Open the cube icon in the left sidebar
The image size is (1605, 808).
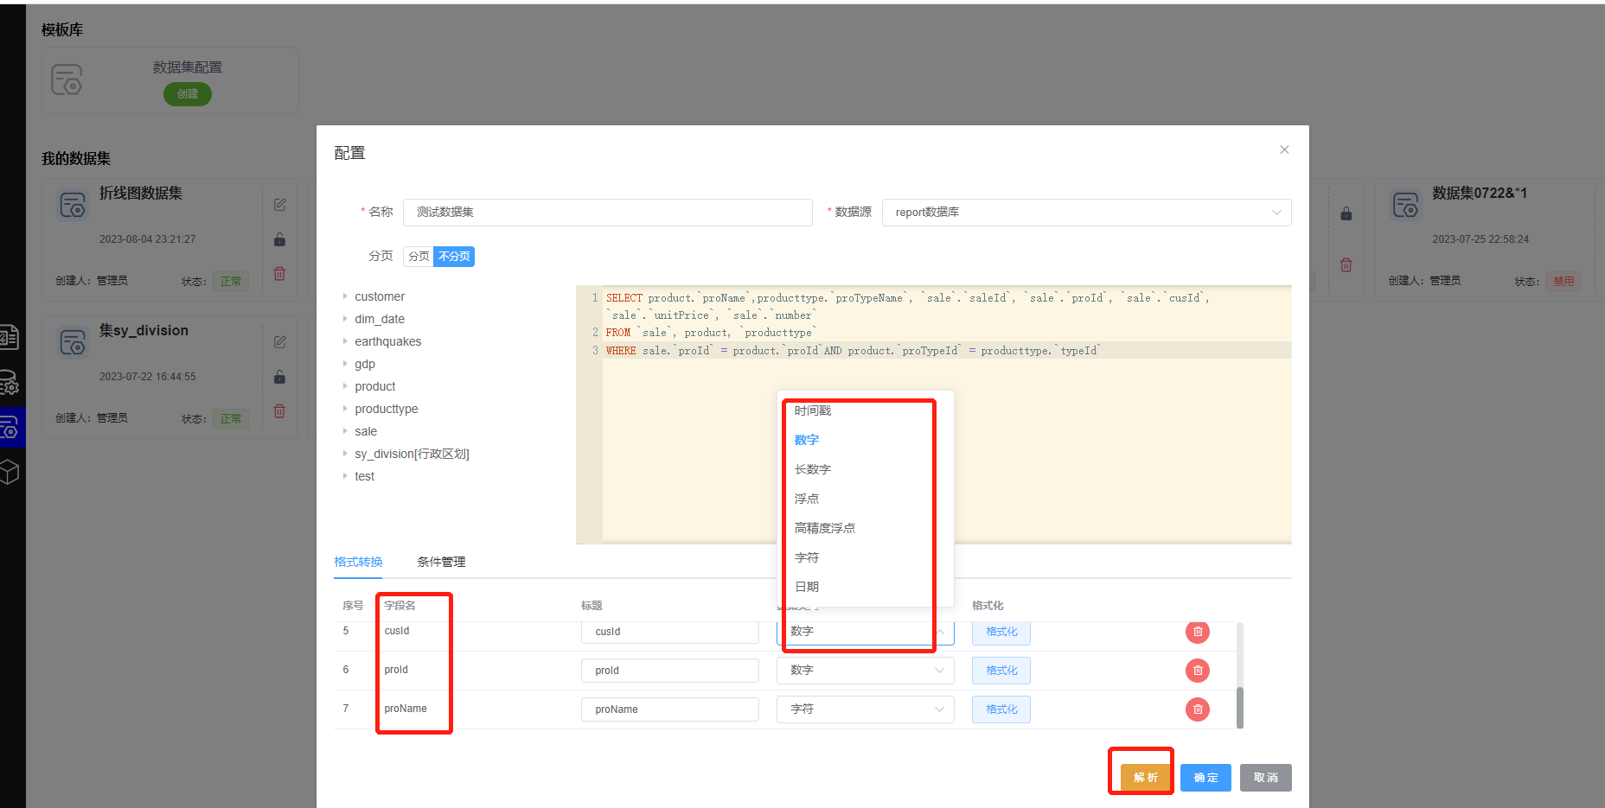pos(9,472)
